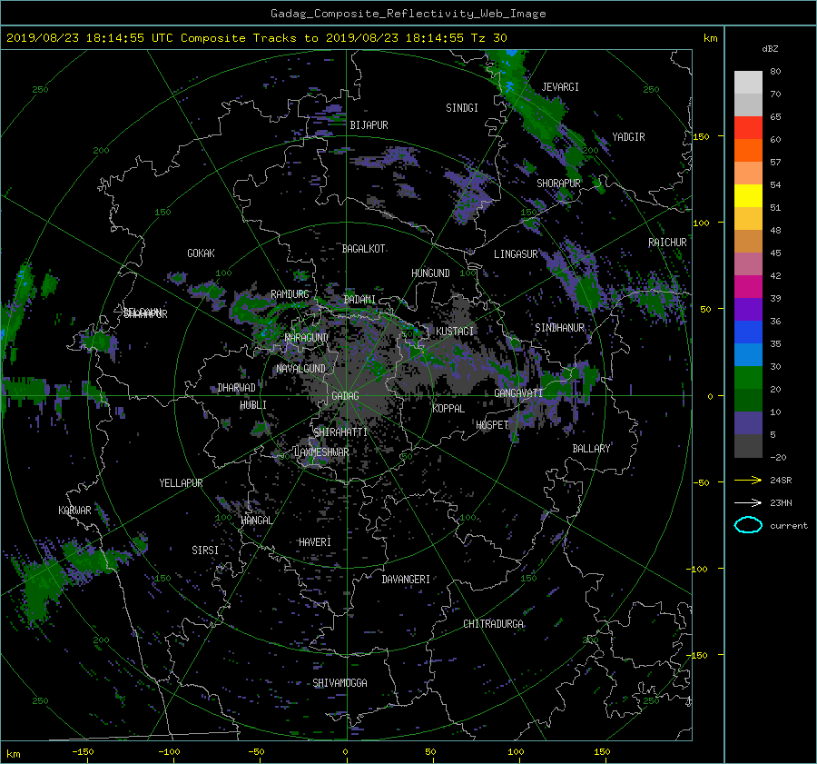Click the HUBLI city label
Viewport: 817px width, 764px height.
[252, 405]
